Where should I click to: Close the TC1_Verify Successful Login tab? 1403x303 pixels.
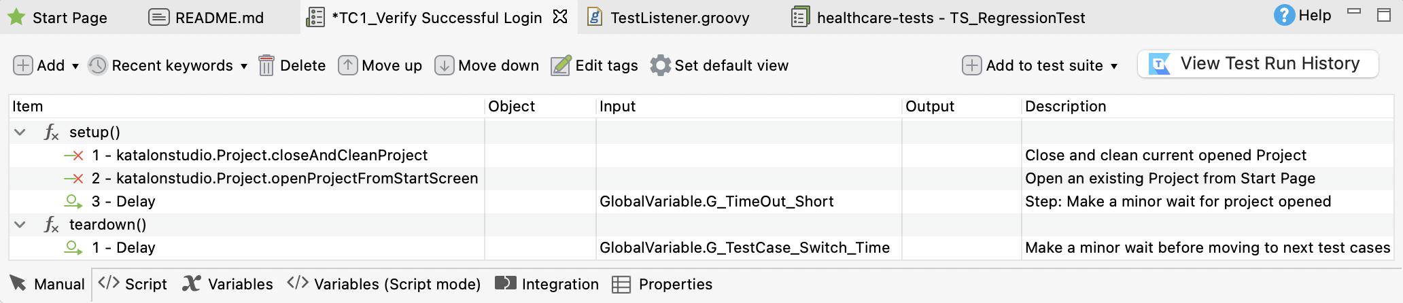[560, 17]
